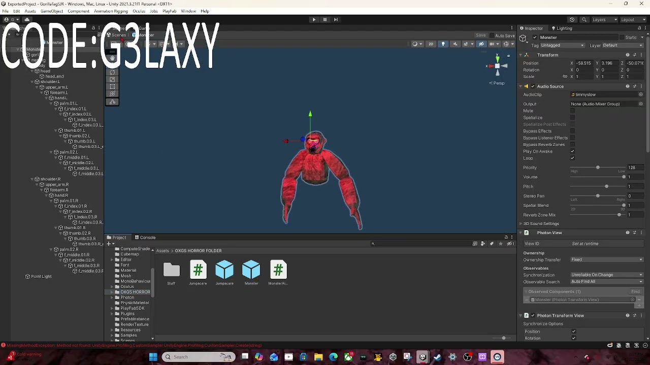Open the Gizmos dropdown globe icon
Image resolution: width=650 pixels, height=365 pixels.
507,44
